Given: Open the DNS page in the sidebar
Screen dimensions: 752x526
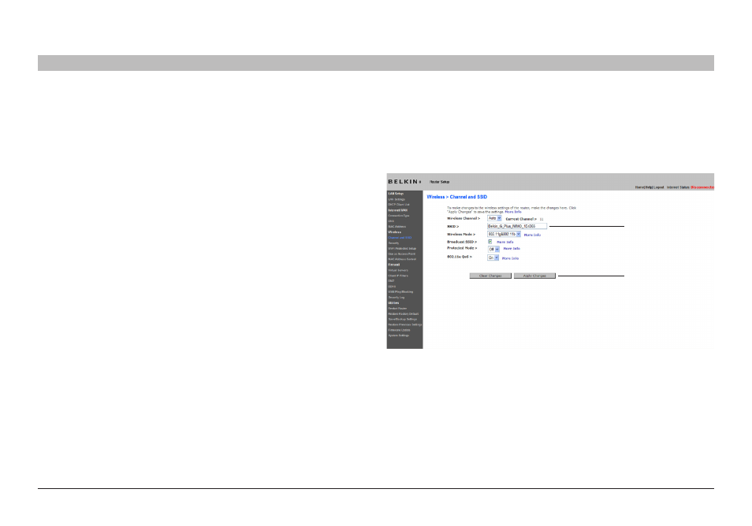Looking at the screenshot, I should coord(391,220).
